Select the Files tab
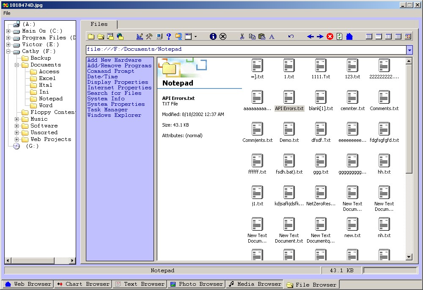Viewport: 423px width, 290px height. (99, 24)
